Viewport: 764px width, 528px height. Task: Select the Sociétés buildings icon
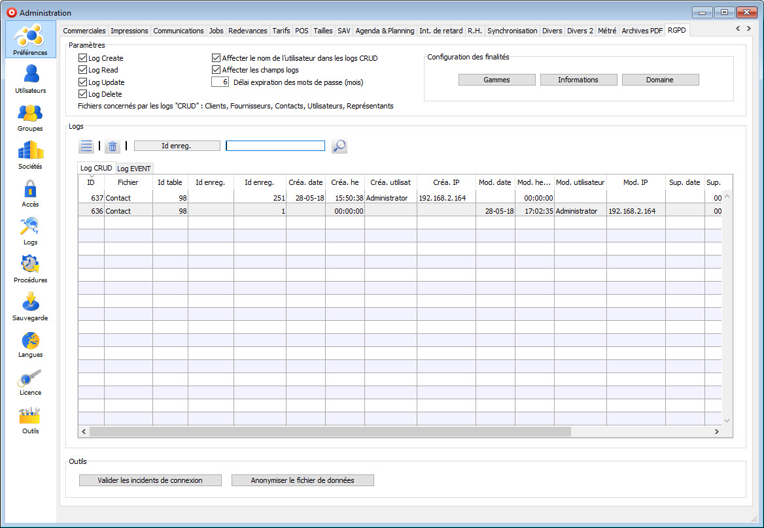pyautogui.click(x=30, y=154)
